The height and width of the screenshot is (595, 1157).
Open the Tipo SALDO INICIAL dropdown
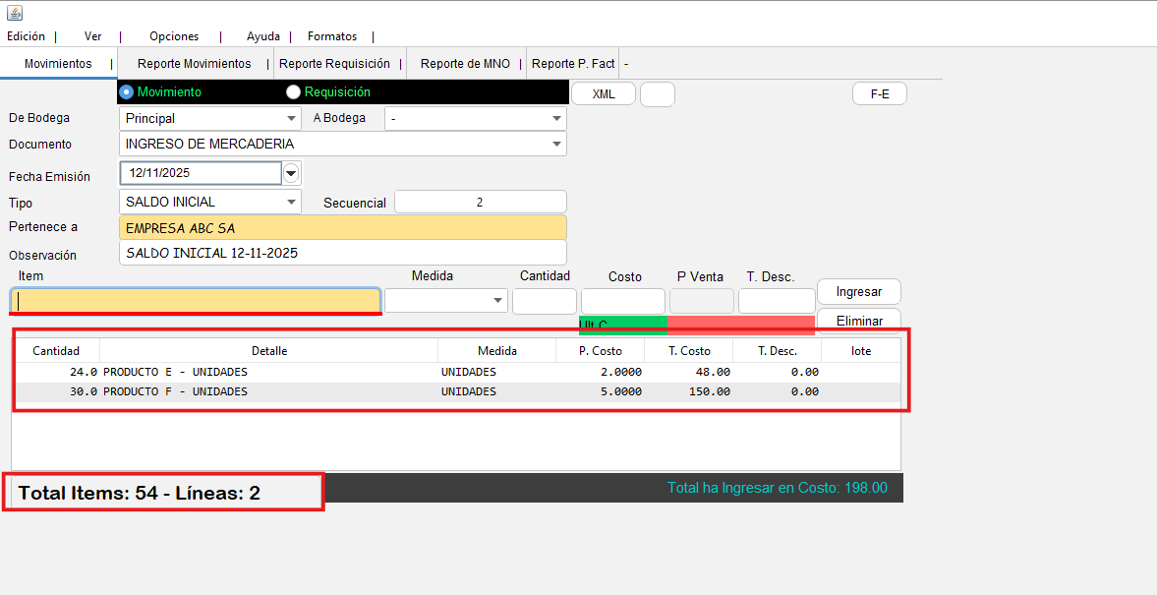(292, 202)
